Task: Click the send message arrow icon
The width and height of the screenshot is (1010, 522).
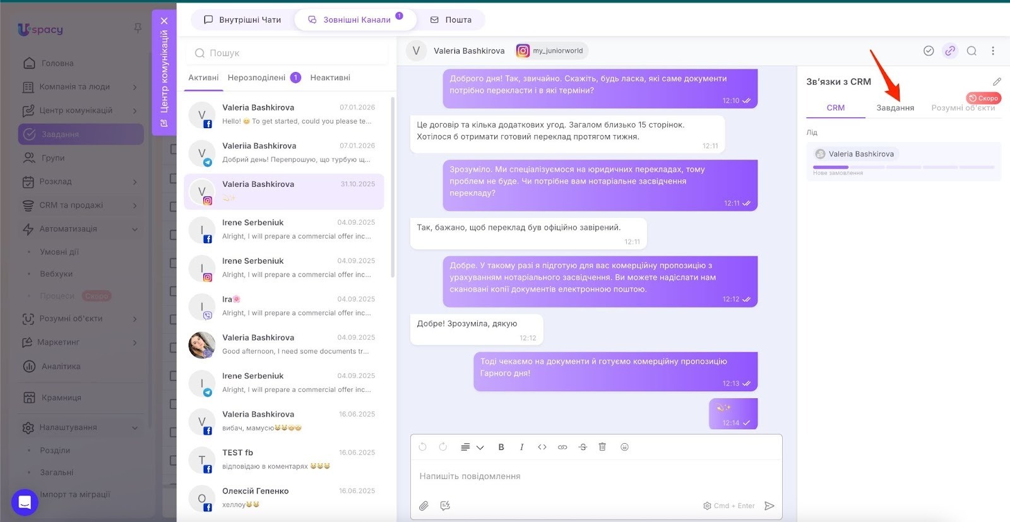Action: tap(769, 506)
